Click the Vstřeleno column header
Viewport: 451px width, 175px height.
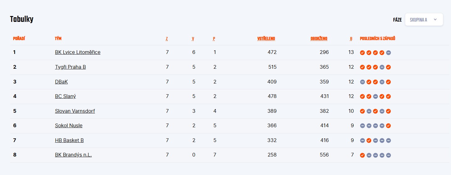(x=266, y=39)
